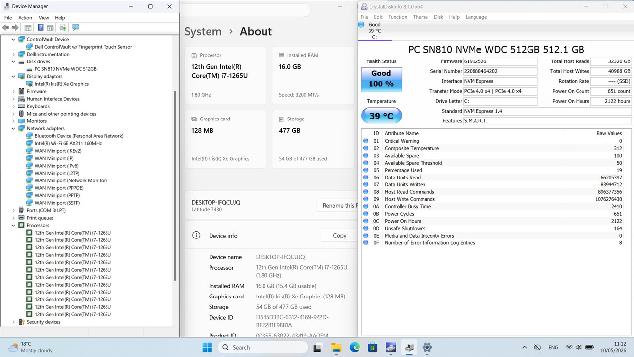Collapse the ControlVault Device node
The width and height of the screenshot is (634, 357).
(x=13, y=39)
